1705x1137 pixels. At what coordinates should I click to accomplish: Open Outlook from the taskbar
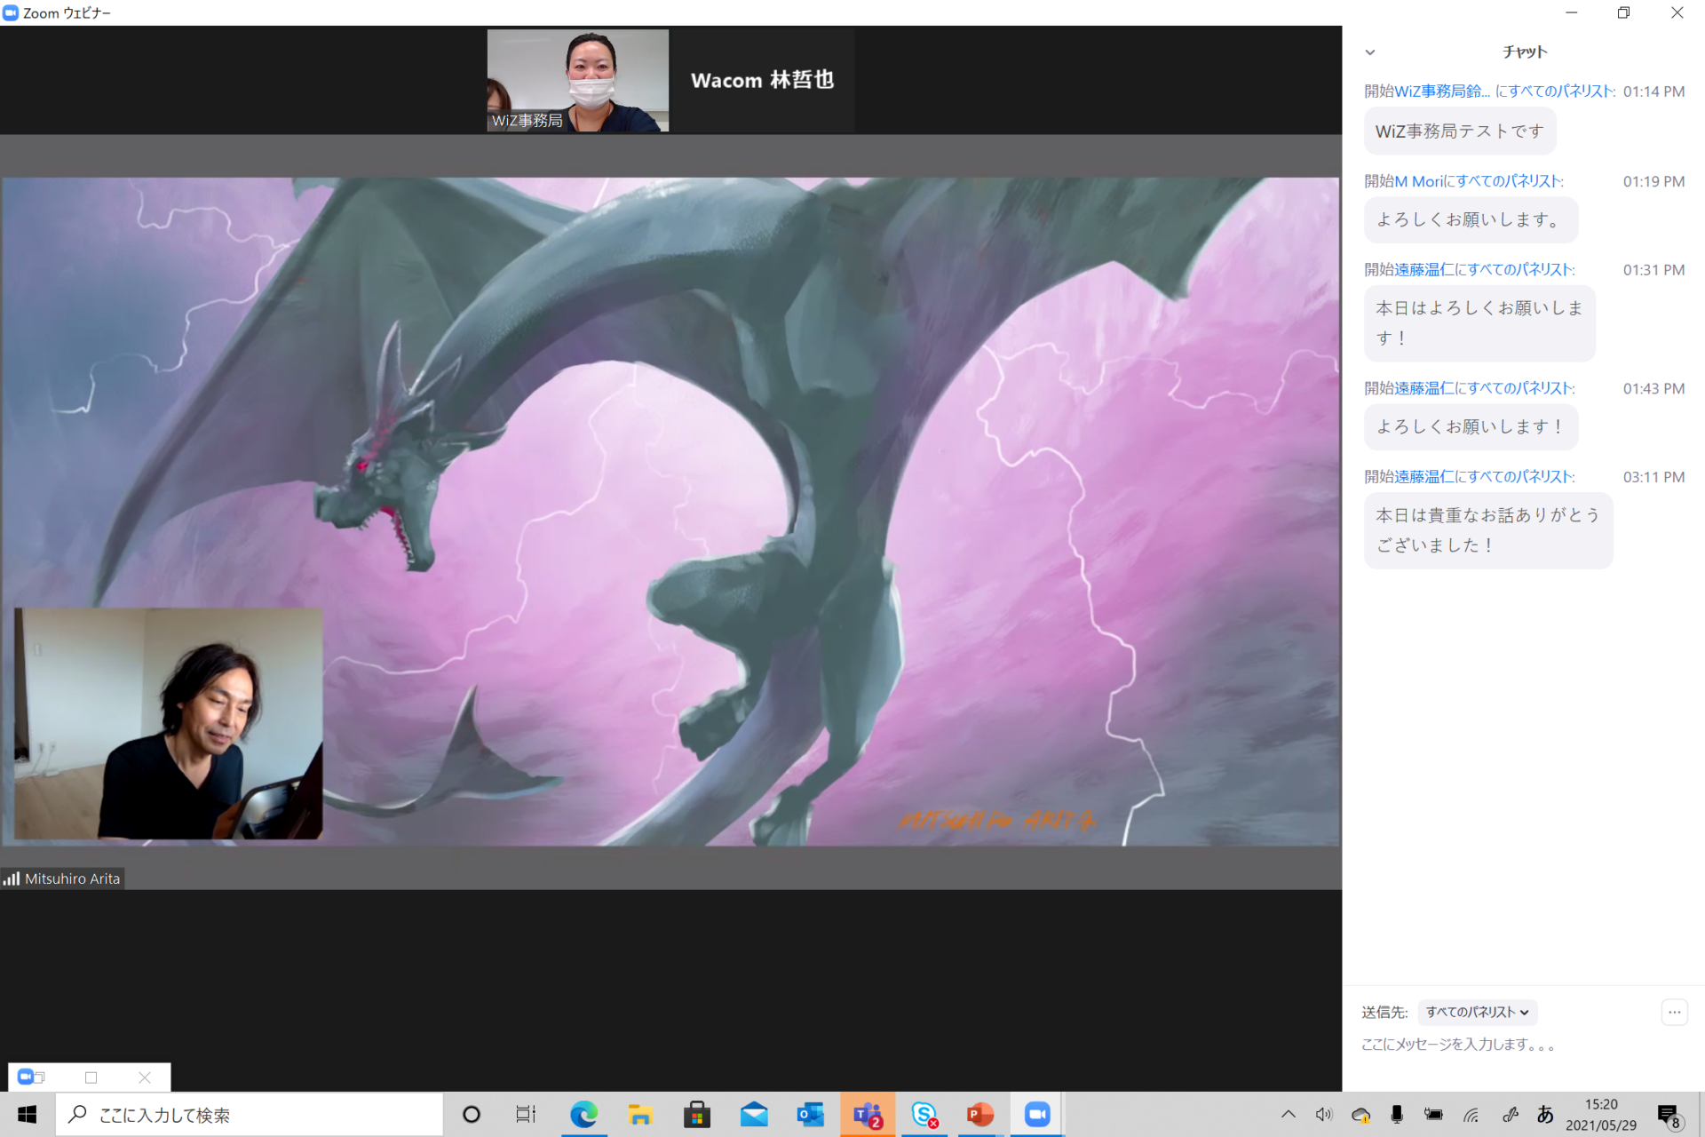pos(810,1114)
